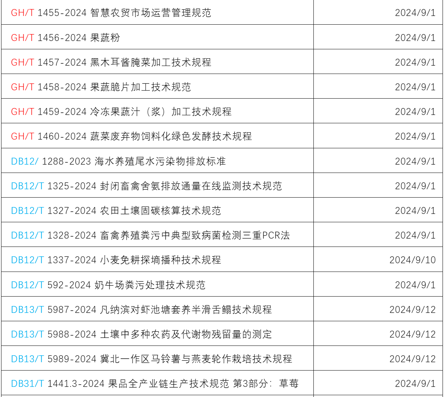Click the GH/T 1456-2024 果蔬粉 entry

[x=65, y=38]
